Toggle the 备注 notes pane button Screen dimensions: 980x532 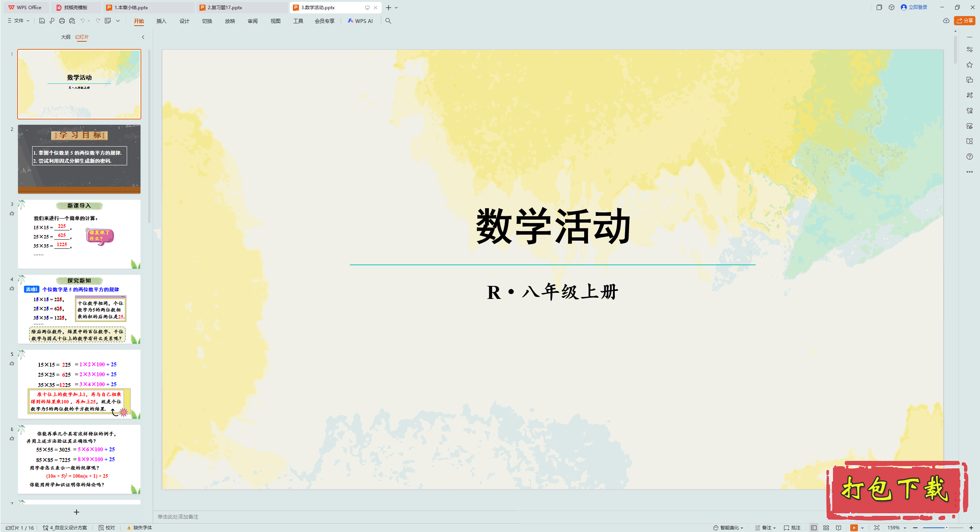[x=765, y=527]
